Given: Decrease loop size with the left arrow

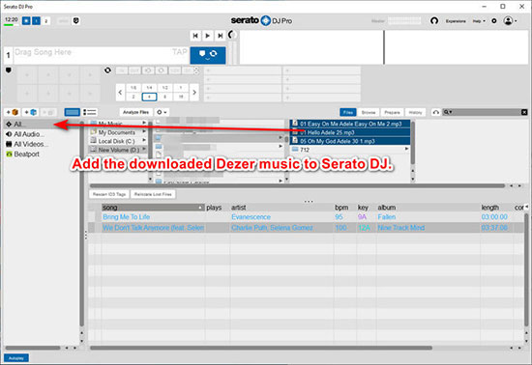Looking at the screenshot, I should [x=120, y=92].
